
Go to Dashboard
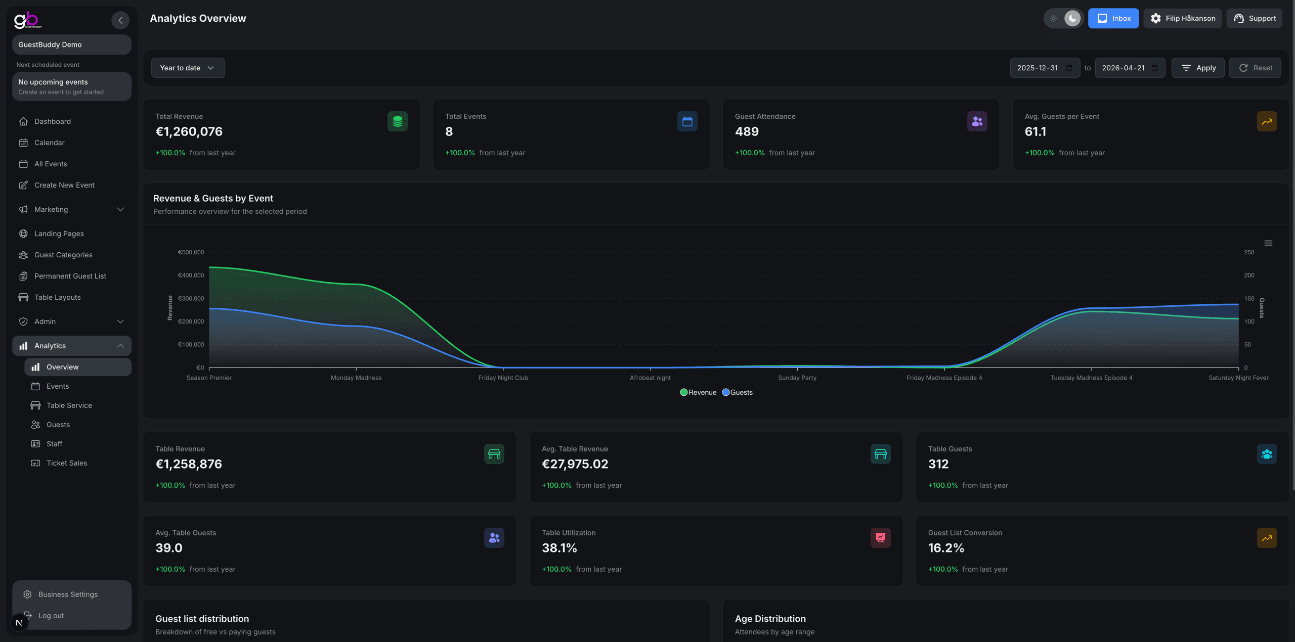pos(71,121)
